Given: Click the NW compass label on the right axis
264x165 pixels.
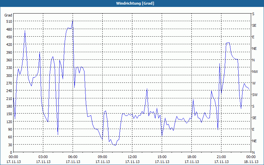Looking at the screenshot, I should [x=255, y=72].
